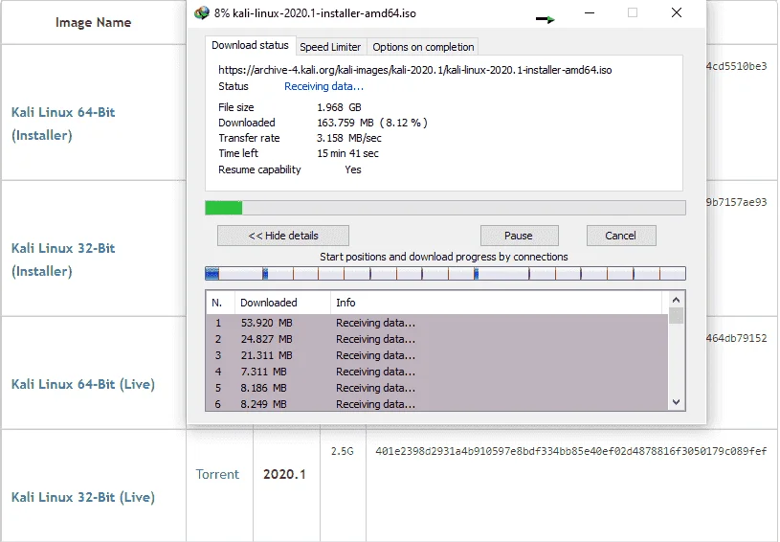
Task: Close the download dialog window
Action: tap(677, 13)
